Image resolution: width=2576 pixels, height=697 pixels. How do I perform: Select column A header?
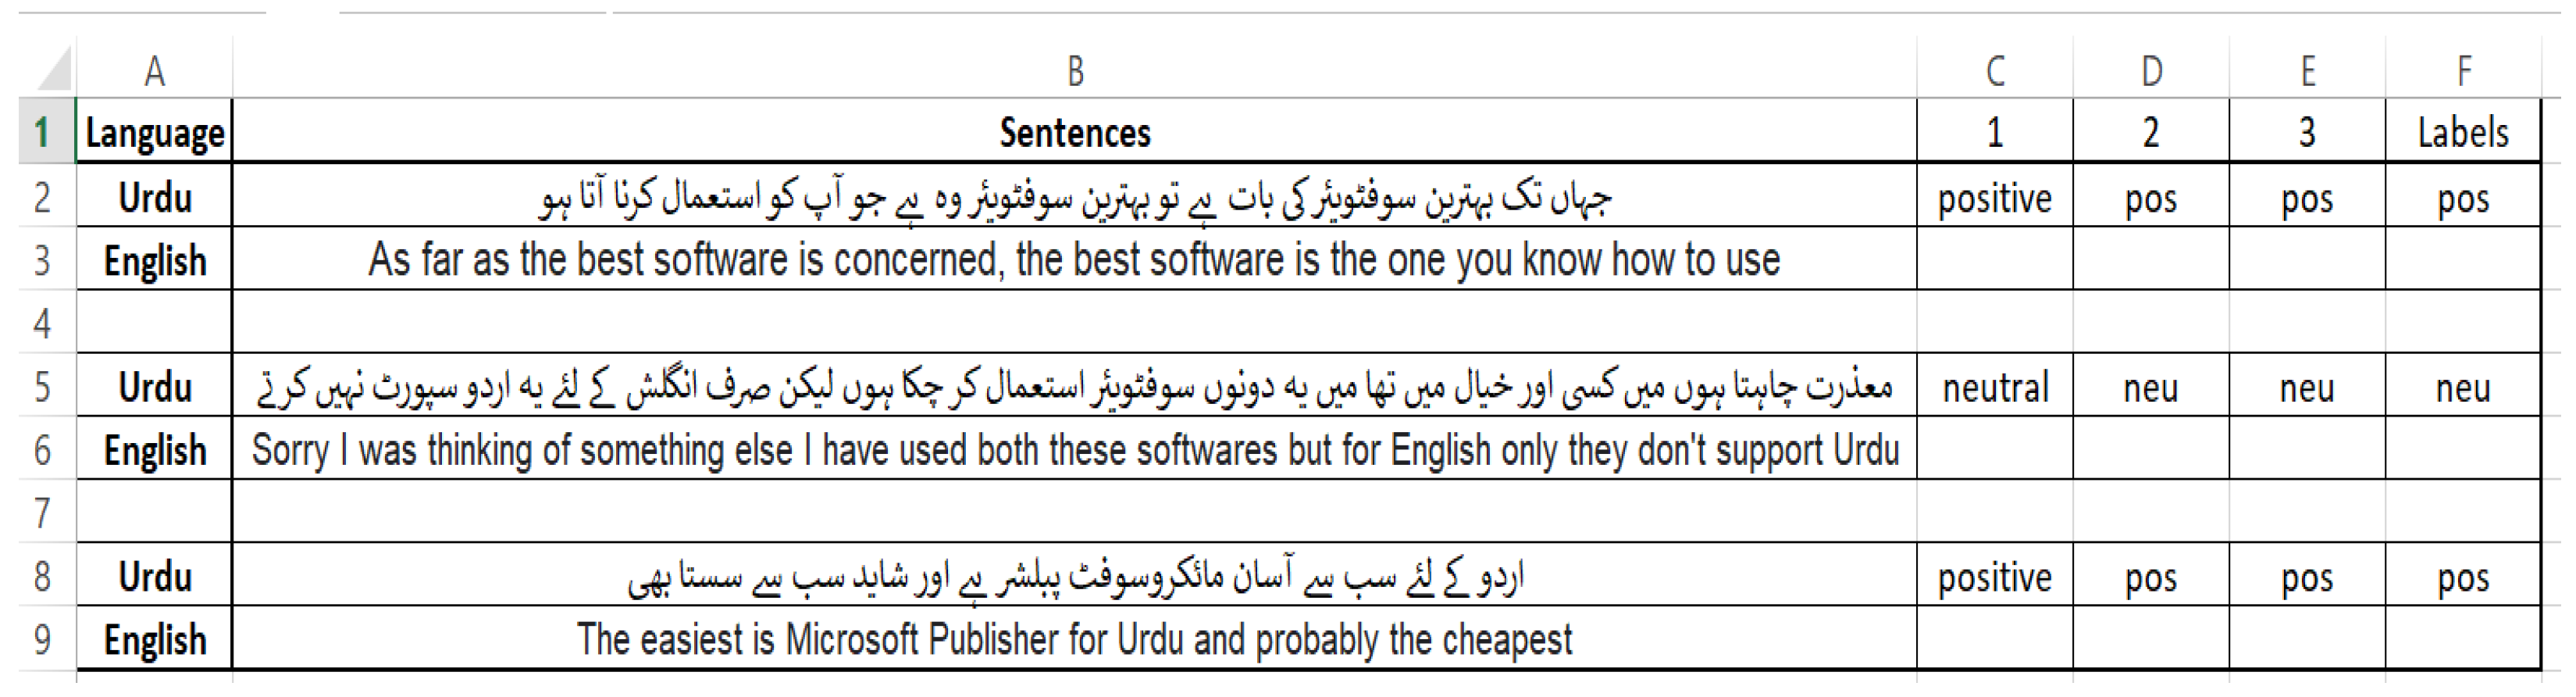pyautogui.click(x=154, y=71)
